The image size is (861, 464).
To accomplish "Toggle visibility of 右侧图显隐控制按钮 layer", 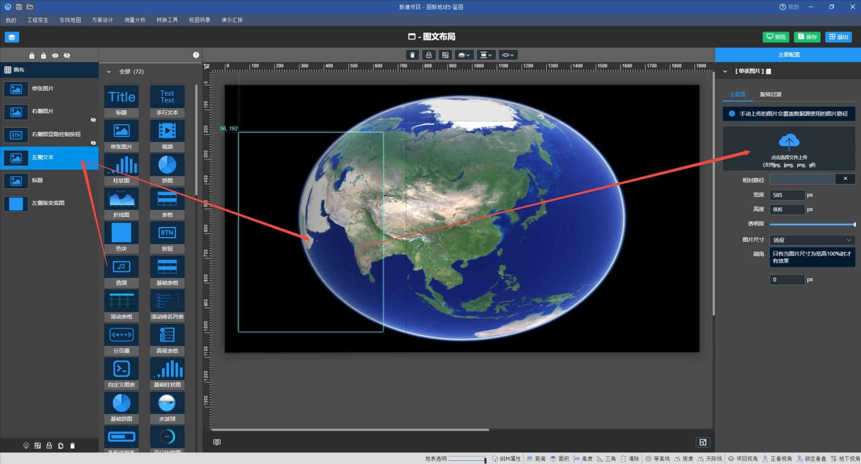I will 94,143.
